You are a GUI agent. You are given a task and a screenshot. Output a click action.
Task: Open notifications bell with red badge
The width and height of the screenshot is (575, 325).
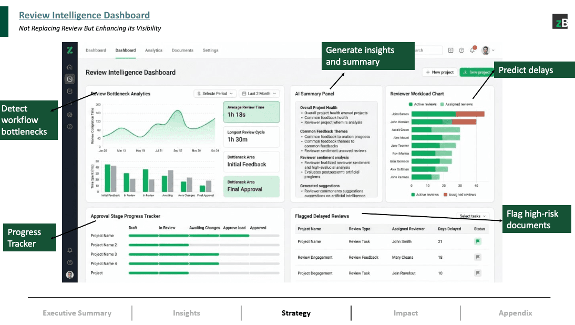pyautogui.click(x=473, y=49)
